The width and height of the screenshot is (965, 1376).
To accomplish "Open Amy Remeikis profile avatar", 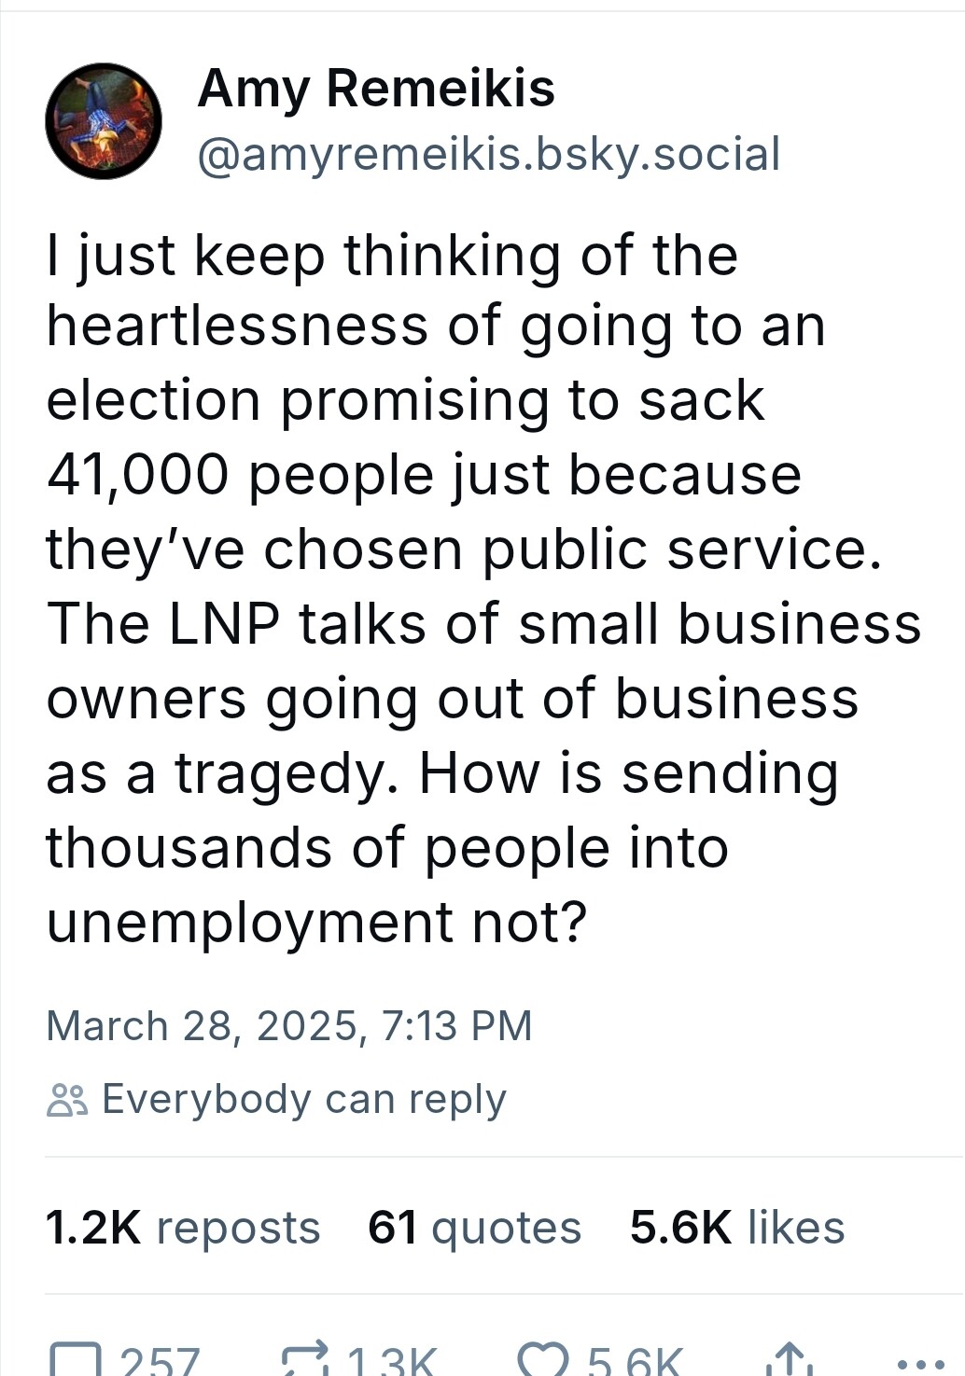I will (104, 121).
